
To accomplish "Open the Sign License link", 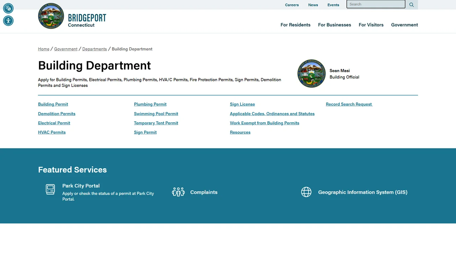I will [242, 104].
